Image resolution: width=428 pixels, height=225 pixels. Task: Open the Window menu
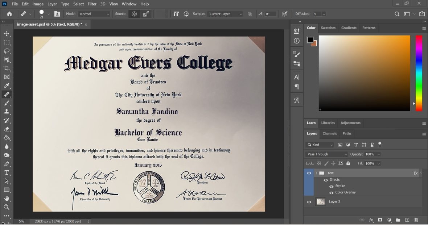[x=129, y=4]
